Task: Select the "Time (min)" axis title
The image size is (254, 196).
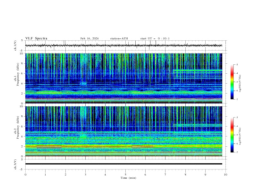Action: [x=128, y=178]
